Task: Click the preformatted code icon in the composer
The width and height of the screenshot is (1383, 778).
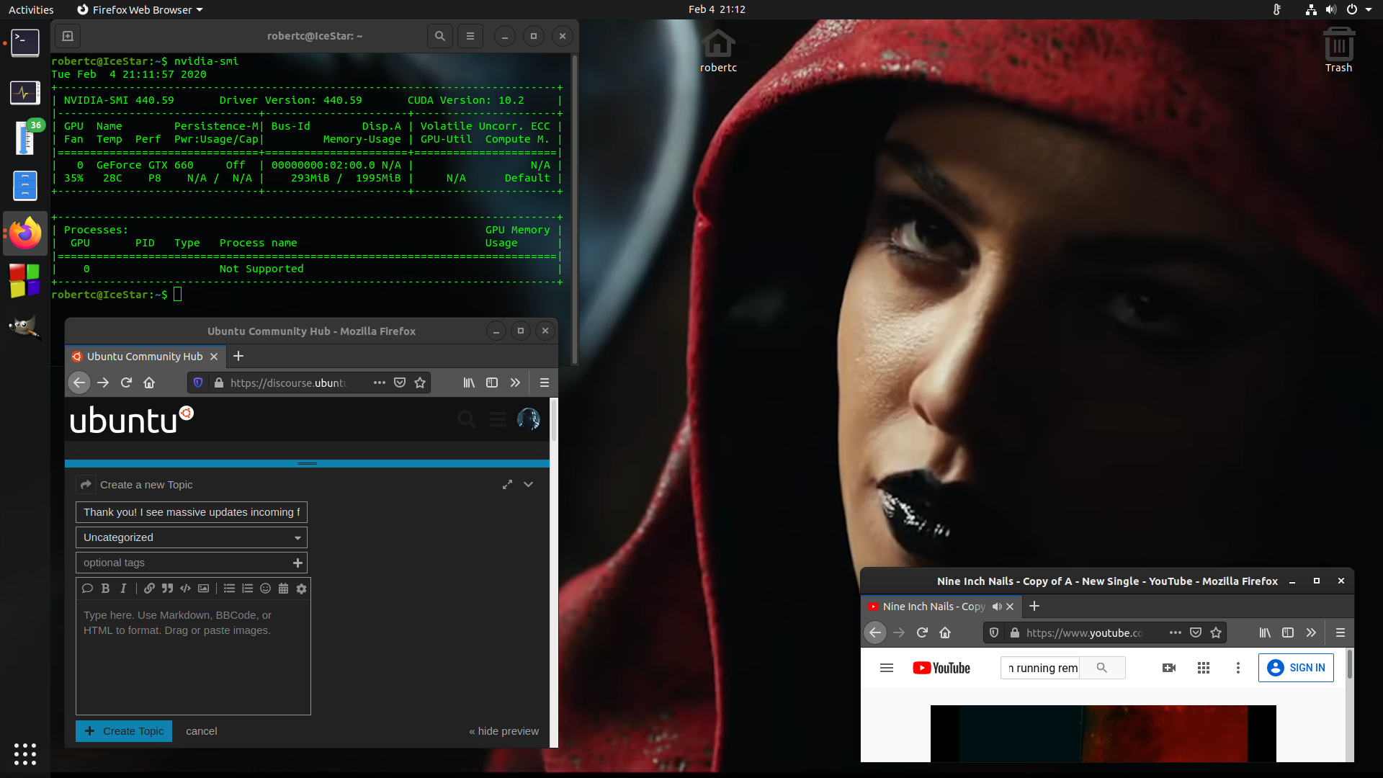Action: (186, 589)
